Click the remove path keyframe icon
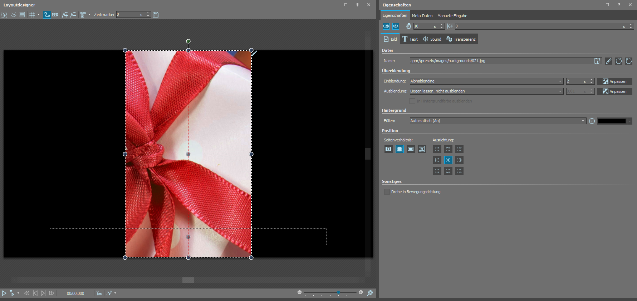The image size is (637, 301). [x=73, y=15]
